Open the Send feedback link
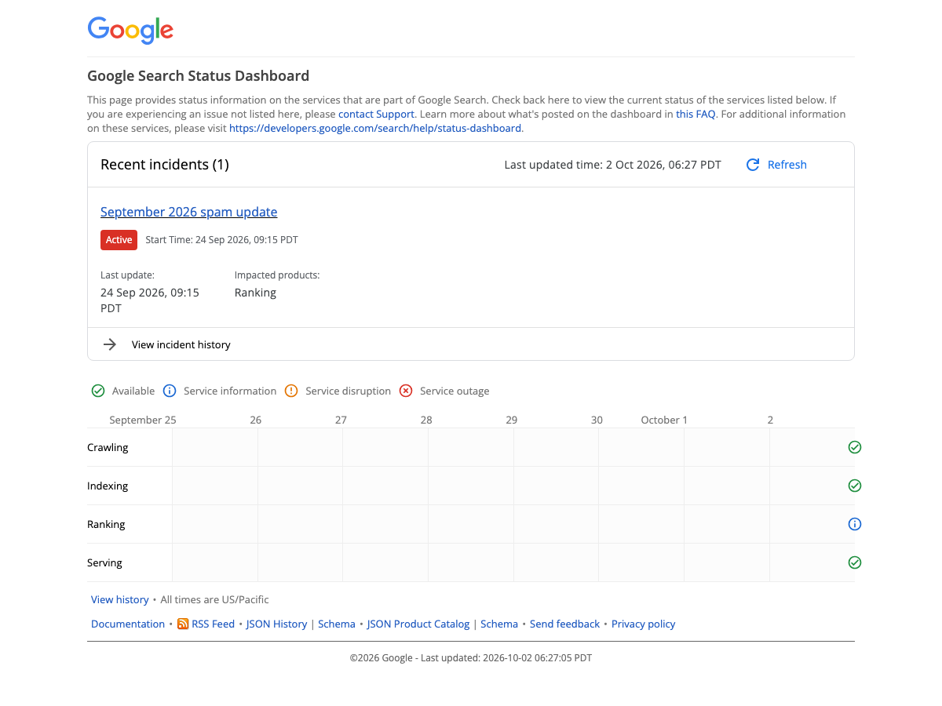942x706 pixels. (x=564, y=624)
